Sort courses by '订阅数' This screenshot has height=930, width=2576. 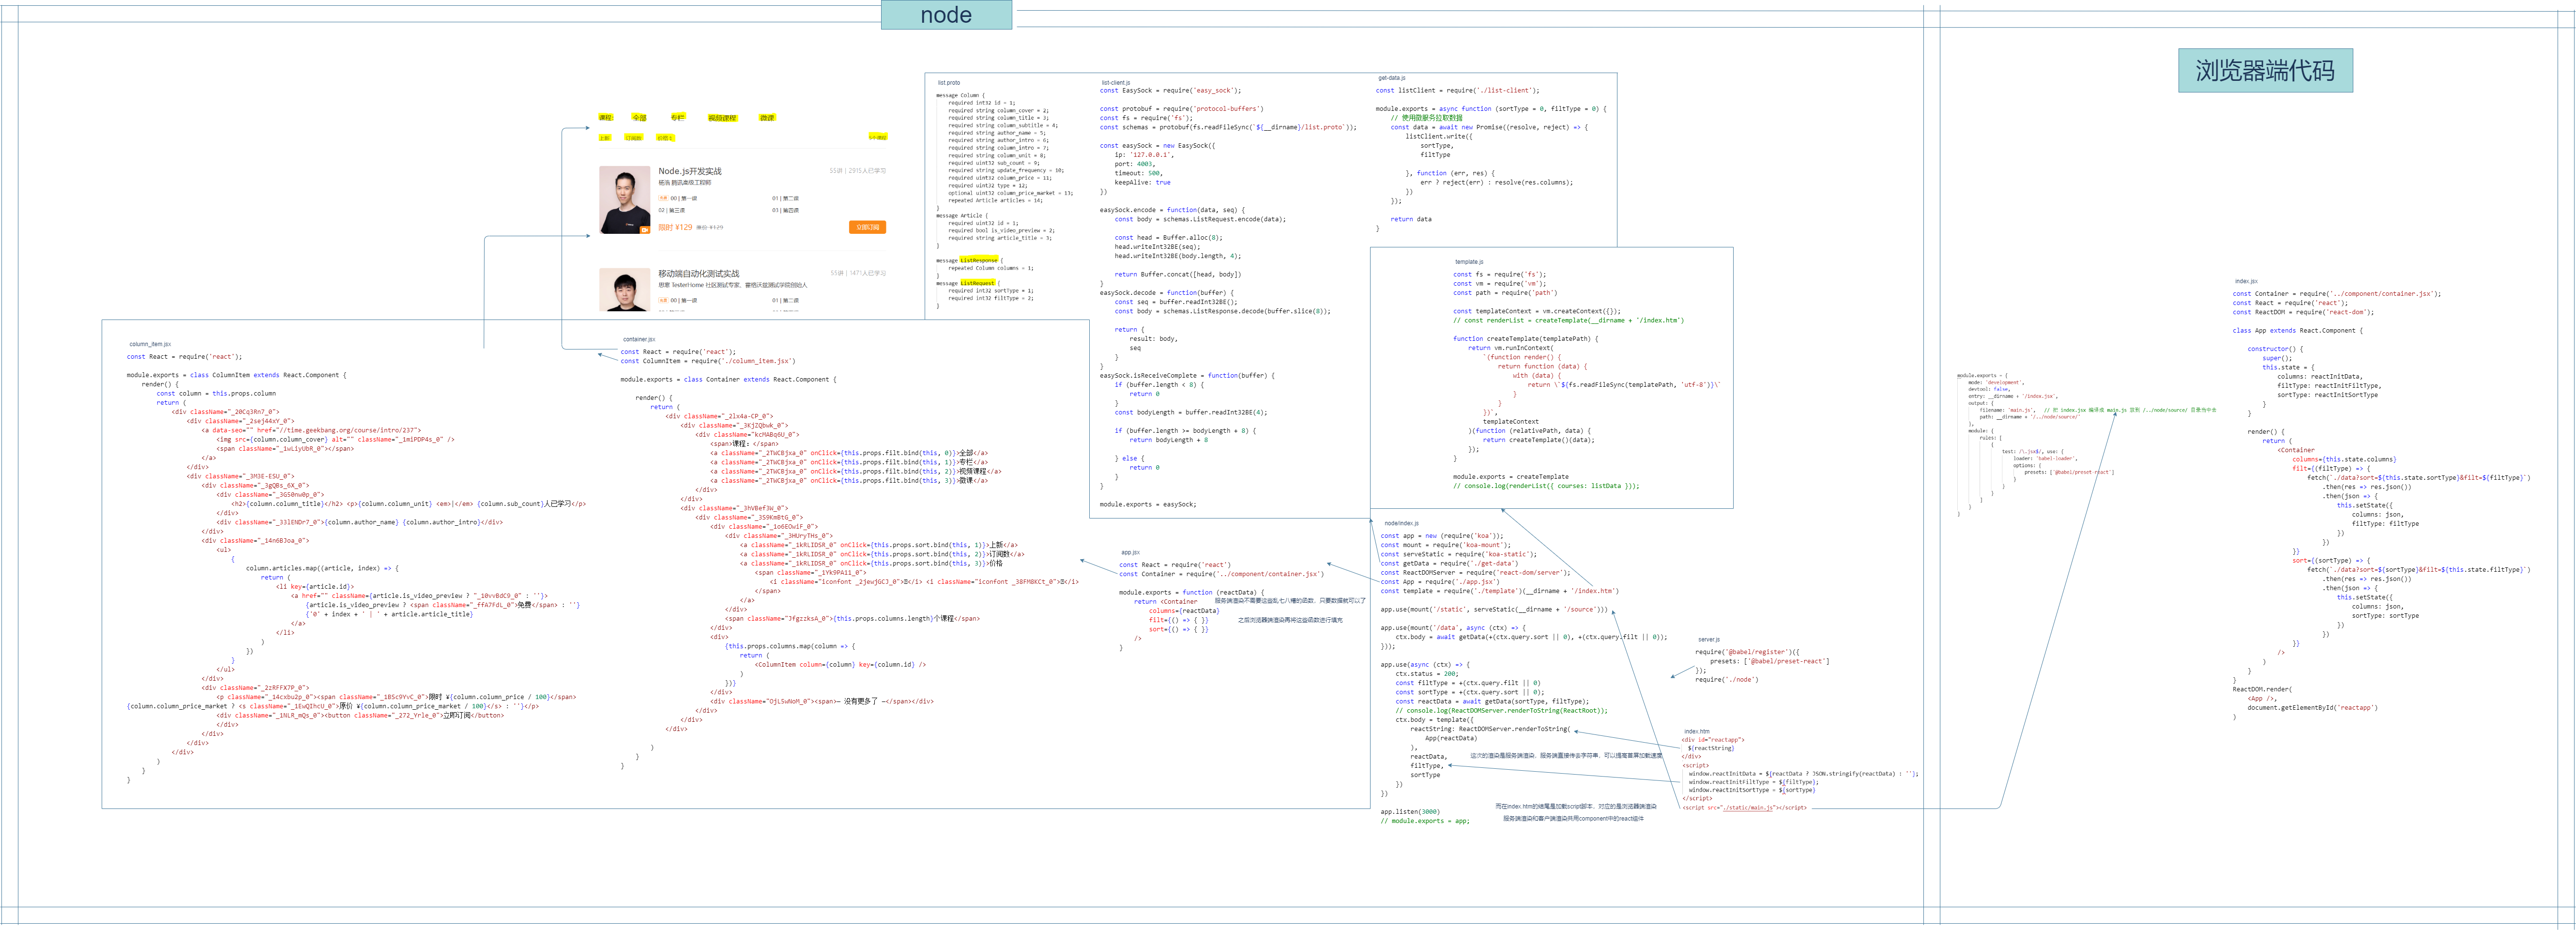pos(633,138)
